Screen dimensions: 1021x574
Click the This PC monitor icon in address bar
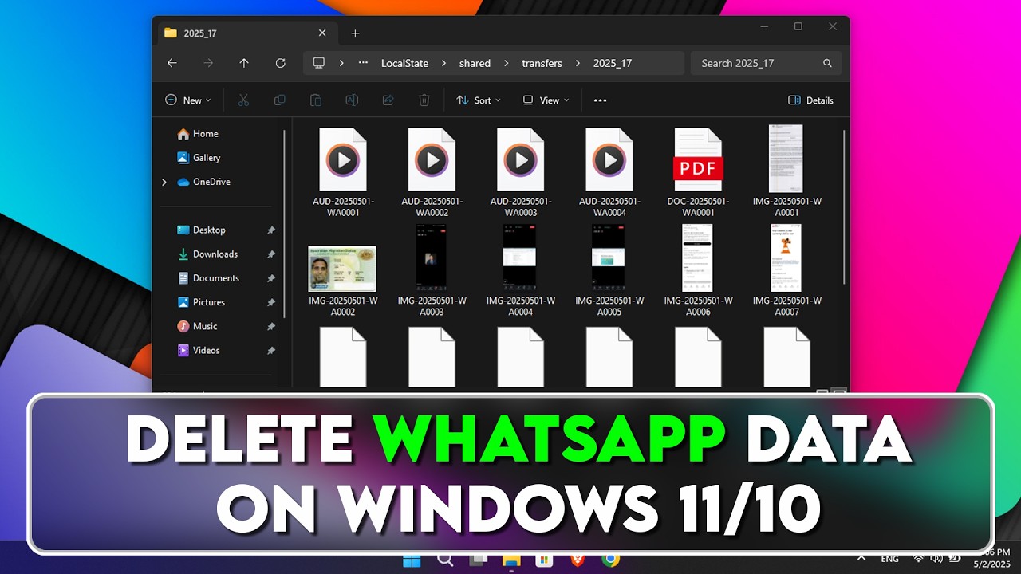[x=319, y=63]
